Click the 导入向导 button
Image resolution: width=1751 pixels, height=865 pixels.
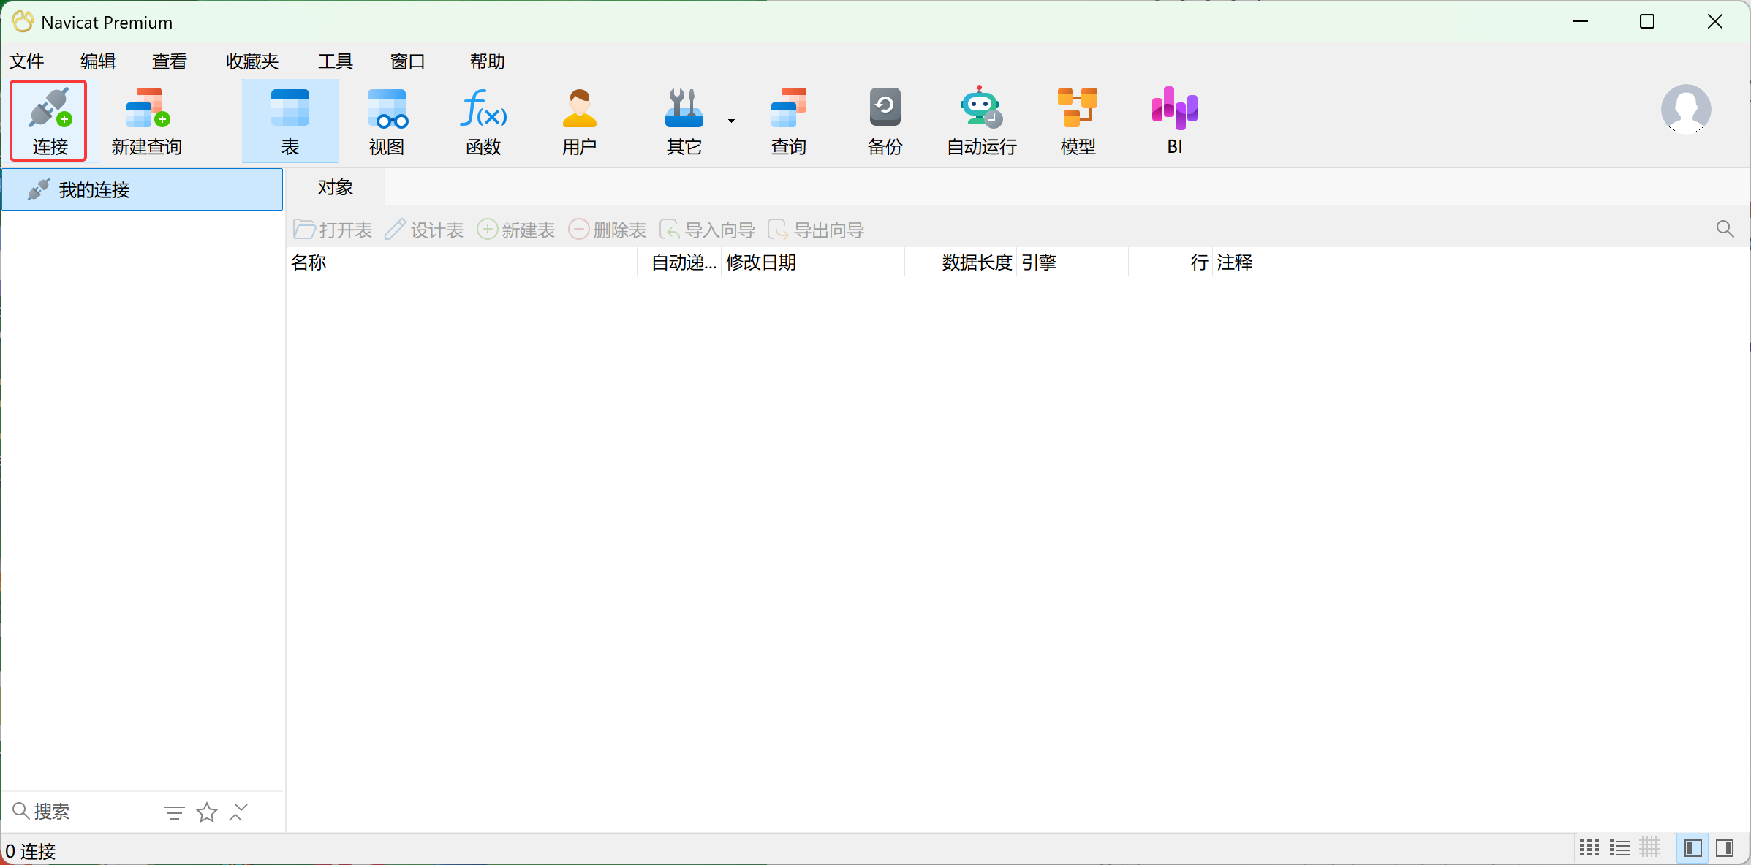click(708, 230)
